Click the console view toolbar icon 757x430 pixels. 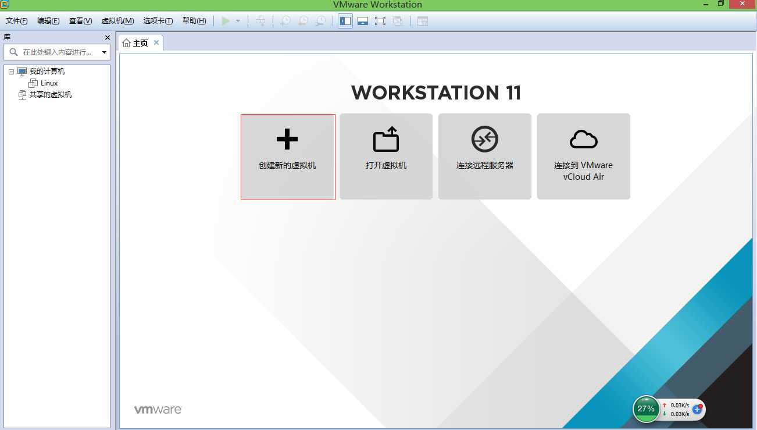coord(423,21)
